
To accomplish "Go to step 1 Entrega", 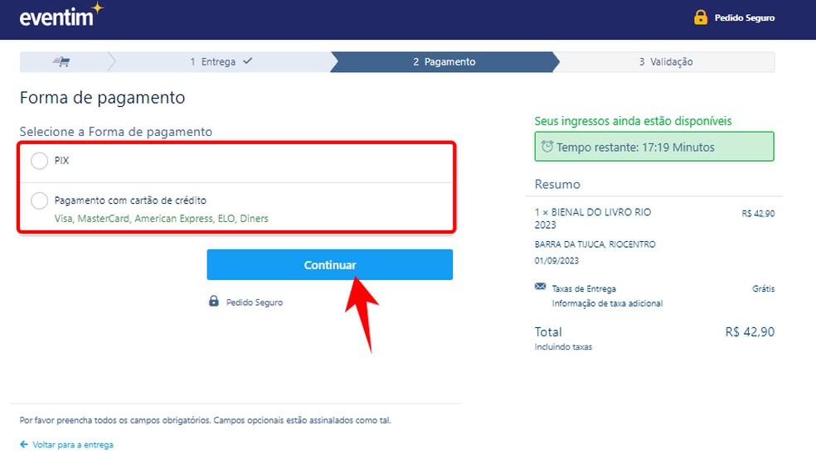I will coord(221,62).
